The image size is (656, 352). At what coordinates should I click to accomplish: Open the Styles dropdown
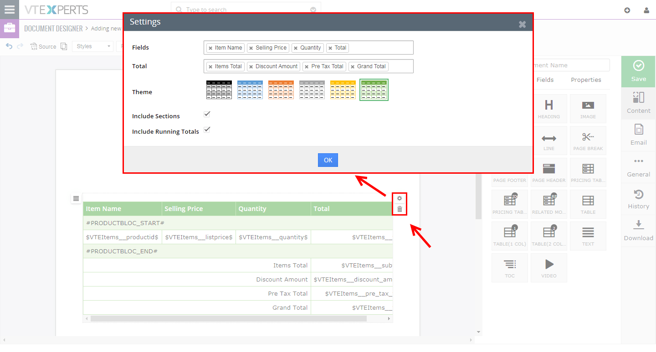92,46
